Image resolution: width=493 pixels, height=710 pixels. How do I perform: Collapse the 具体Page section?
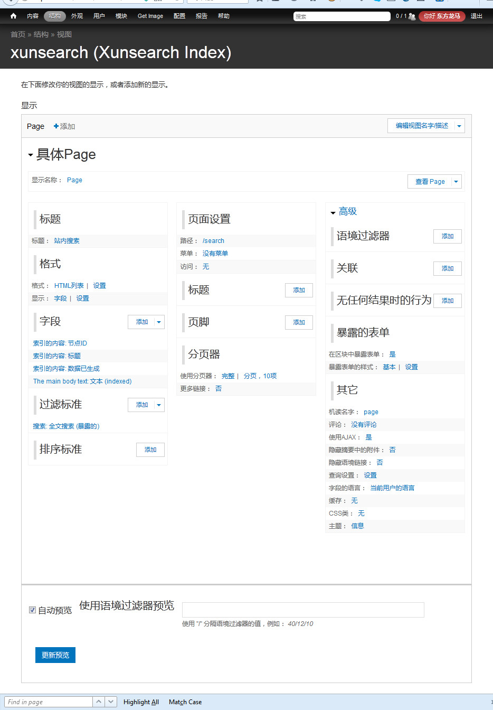pyautogui.click(x=31, y=155)
